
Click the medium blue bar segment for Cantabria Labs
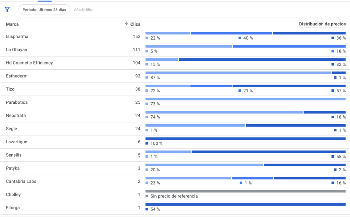coord(253,178)
